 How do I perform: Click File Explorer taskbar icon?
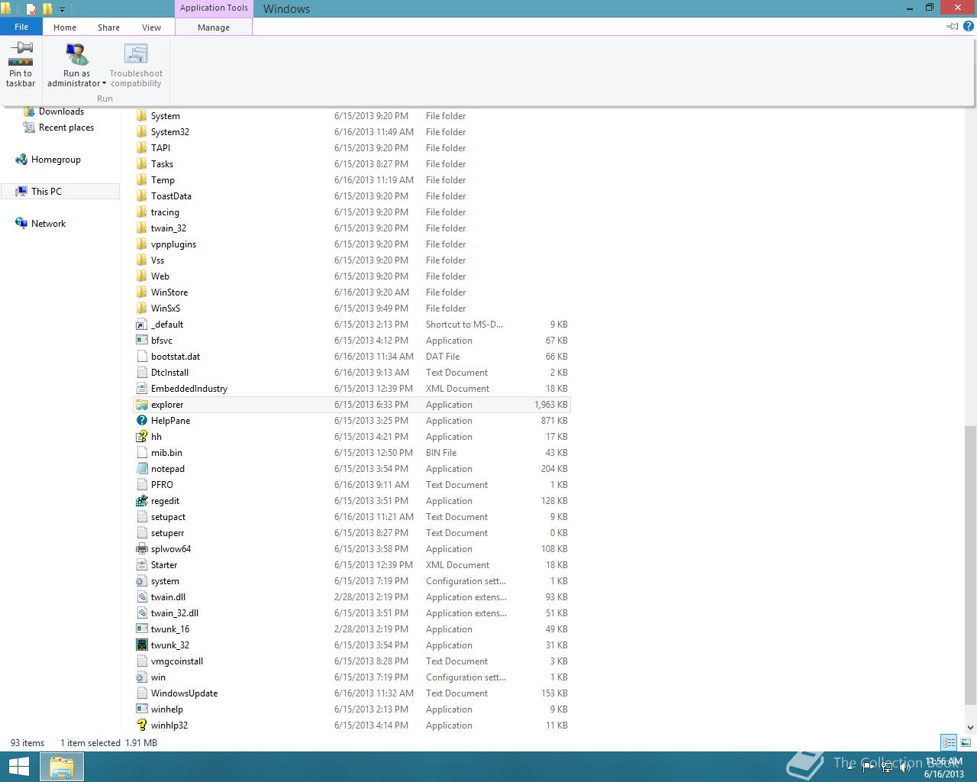(62, 767)
